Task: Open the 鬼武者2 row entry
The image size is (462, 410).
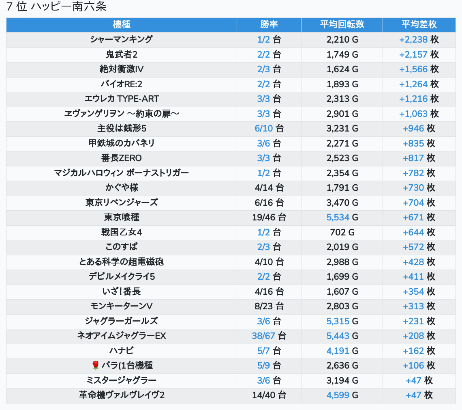Action: (122, 54)
